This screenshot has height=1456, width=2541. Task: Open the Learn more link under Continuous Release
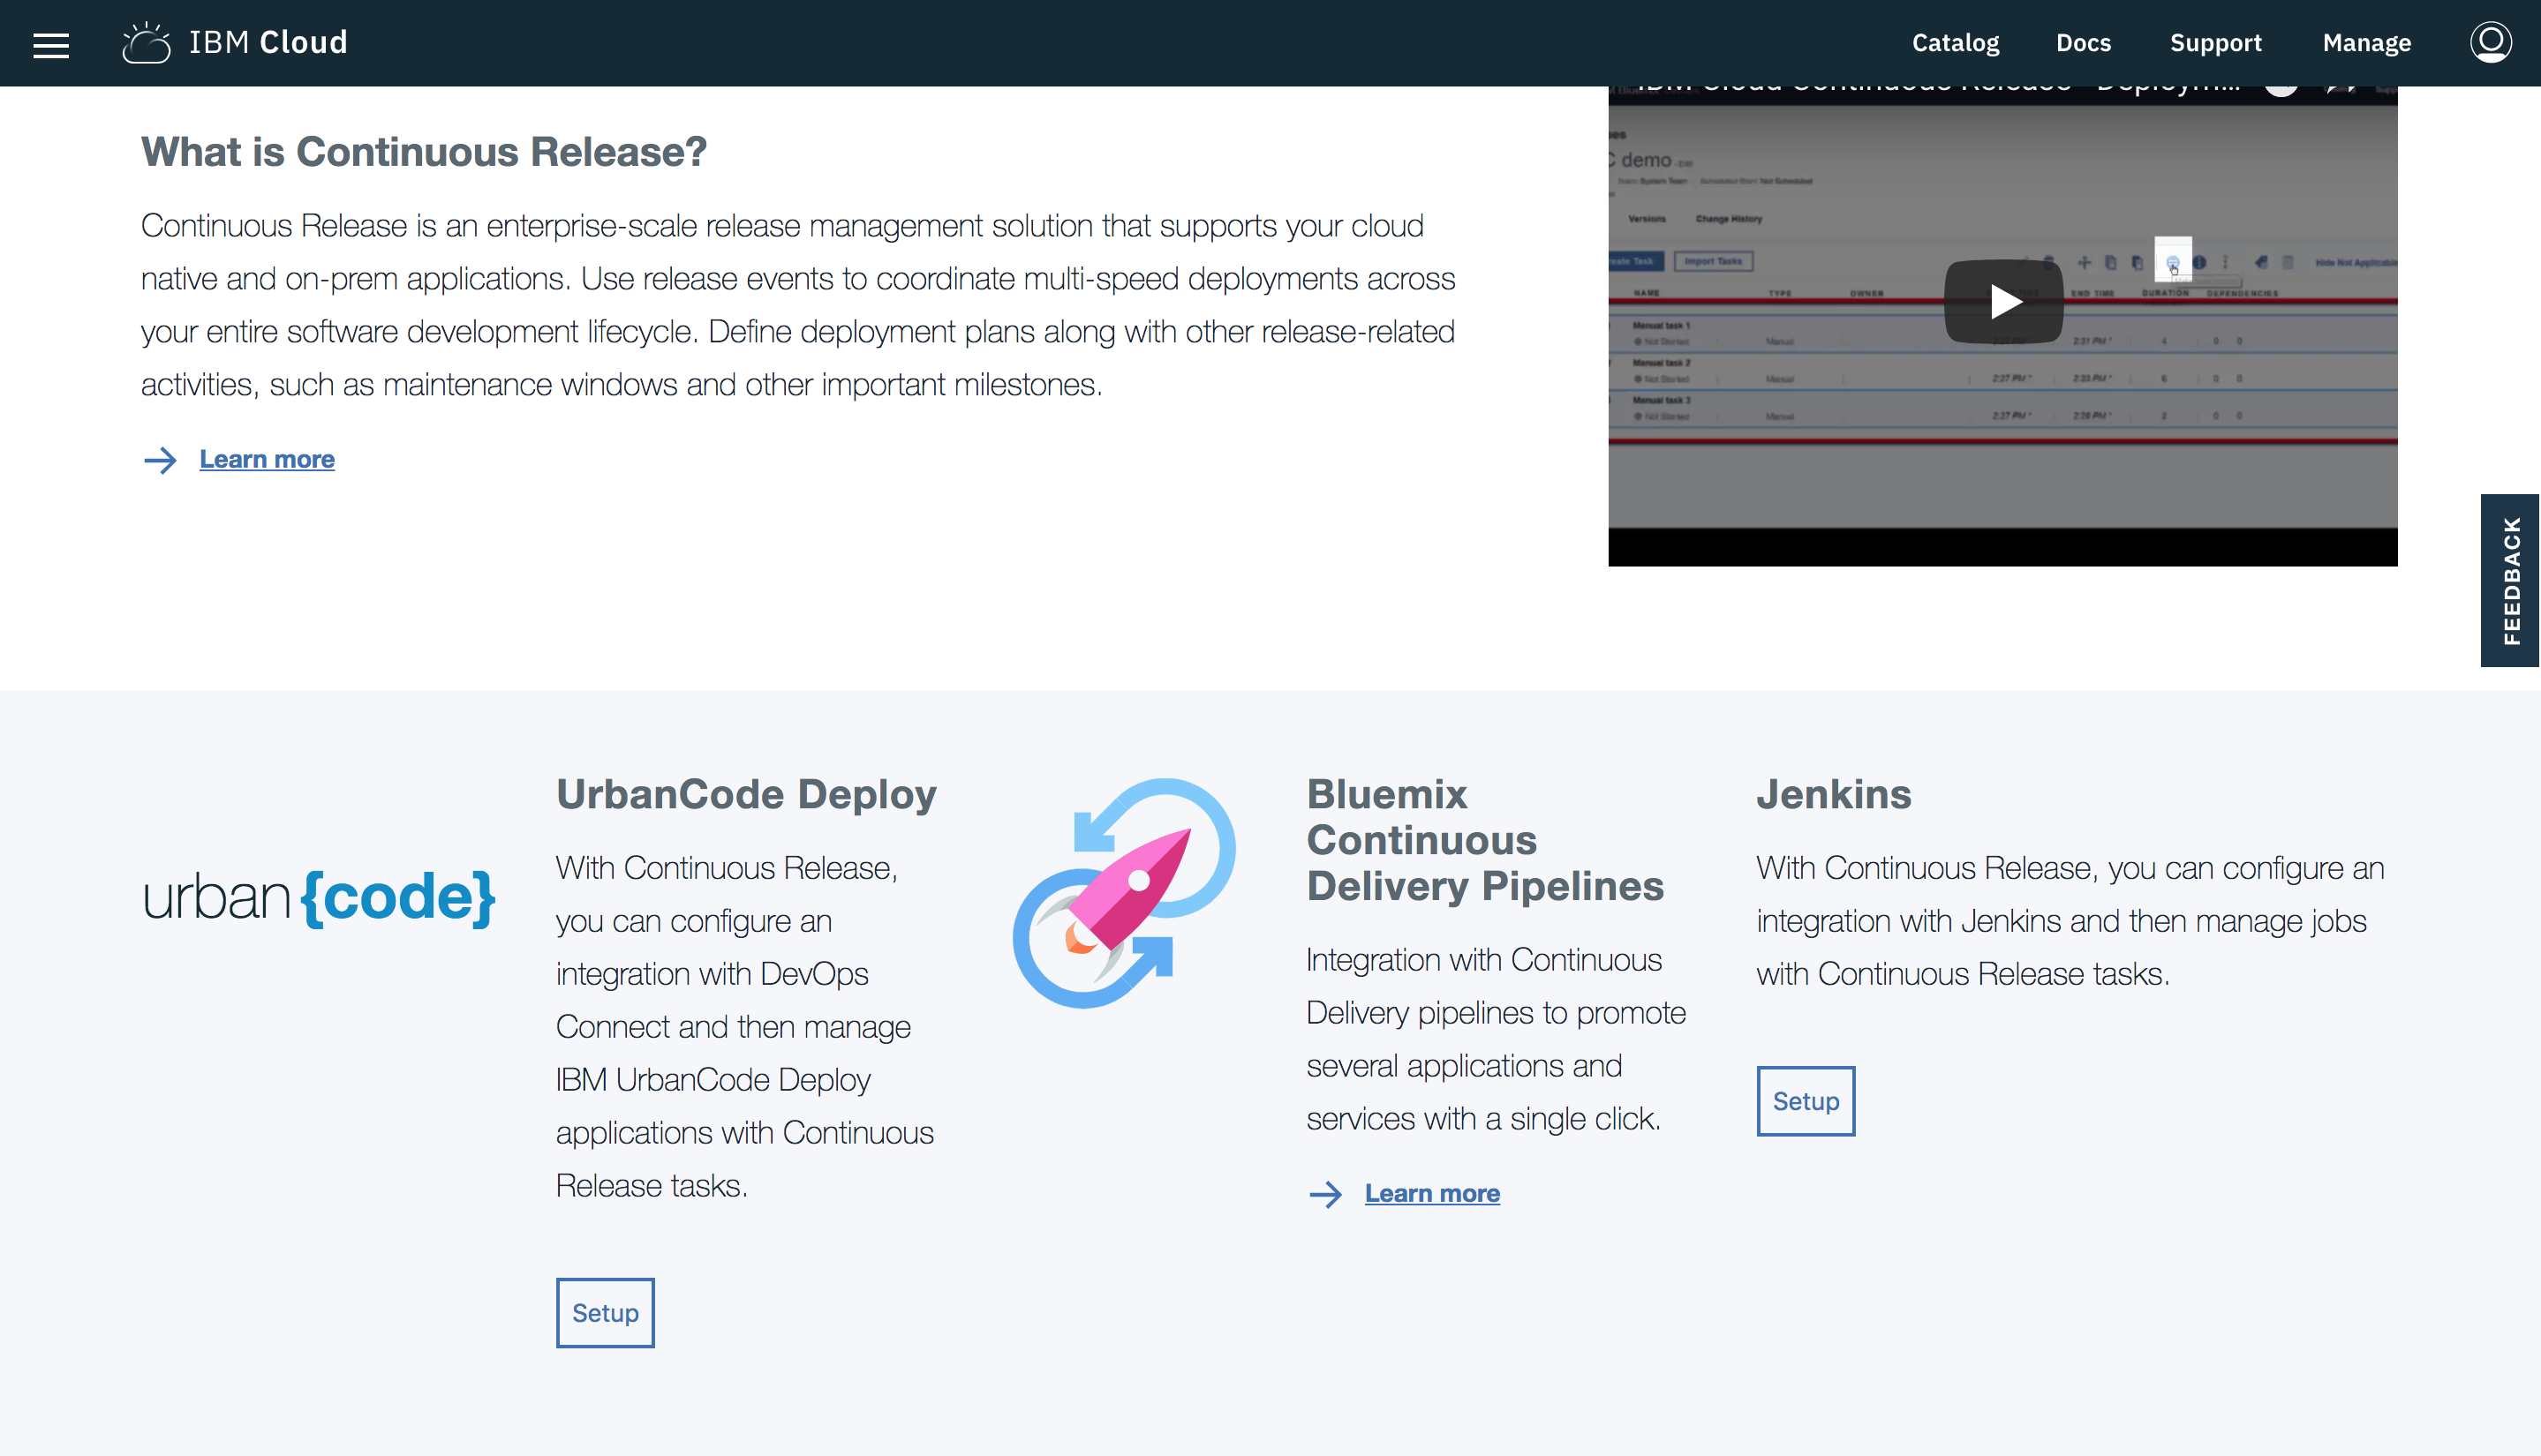click(x=268, y=460)
